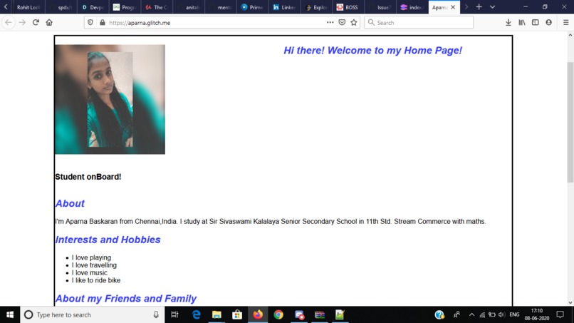Image resolution: width=574 pixels, height=323 pixels.
Task: Open the Windows Start menu
Action: (10, 314)
